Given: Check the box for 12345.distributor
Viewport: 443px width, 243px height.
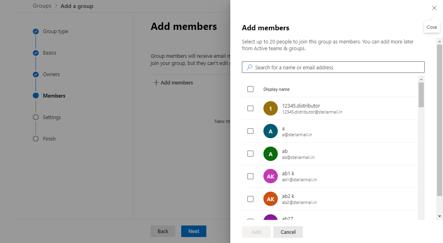Looking at the screenshot, I should (x=250, y=108).
